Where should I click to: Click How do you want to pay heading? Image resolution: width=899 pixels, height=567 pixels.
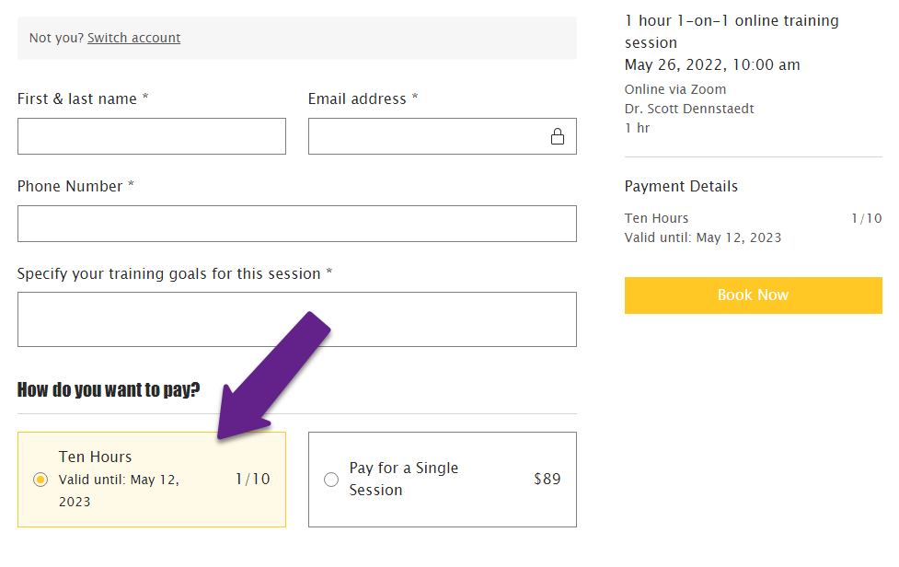tap(109, 390)
